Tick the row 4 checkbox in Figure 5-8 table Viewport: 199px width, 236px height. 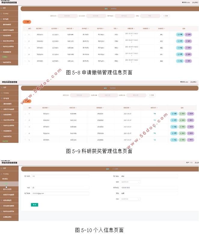click(25, 55)
